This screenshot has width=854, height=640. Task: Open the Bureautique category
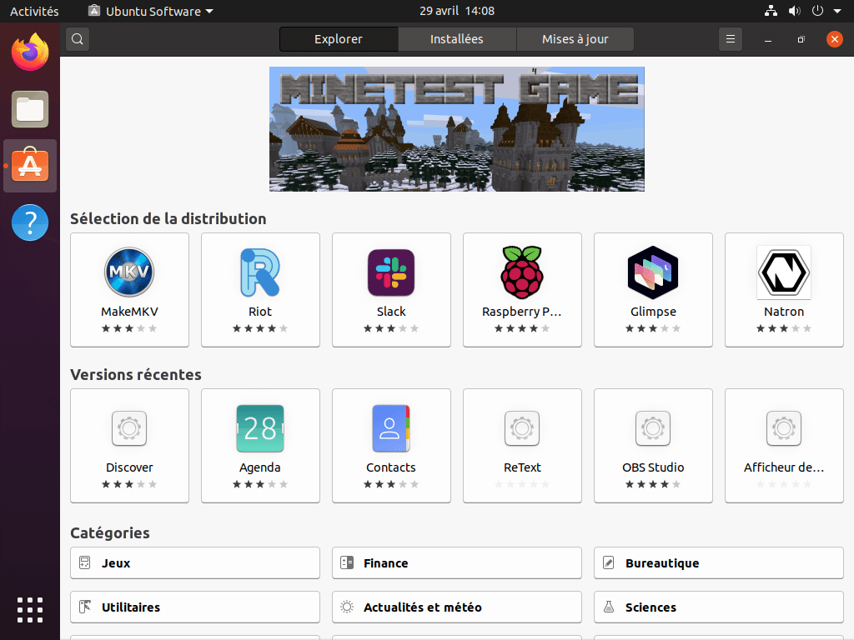pyautogui.click(x=719, y=562)
